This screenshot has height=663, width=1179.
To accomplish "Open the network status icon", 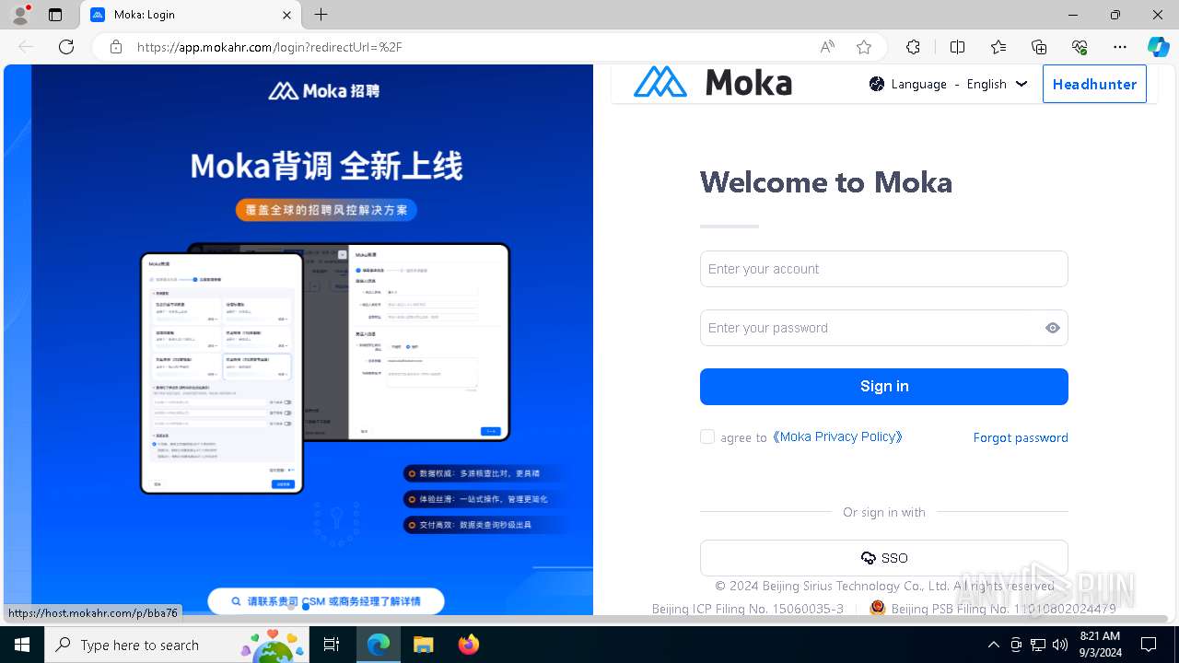I will (1038, 645).
